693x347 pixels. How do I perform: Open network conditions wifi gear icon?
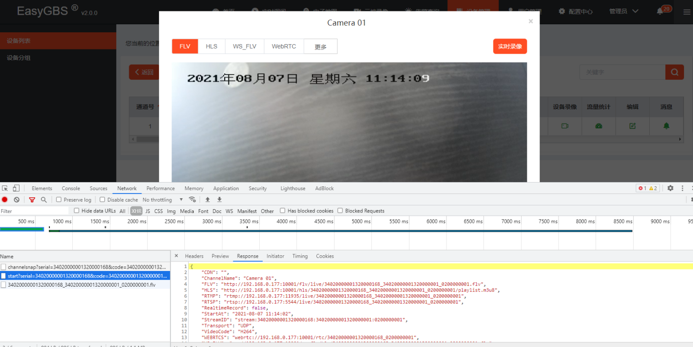point(192,200)
